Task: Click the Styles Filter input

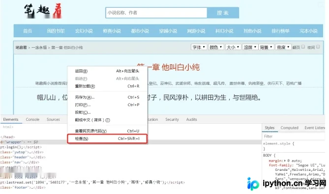Action: tap(294, 137)
